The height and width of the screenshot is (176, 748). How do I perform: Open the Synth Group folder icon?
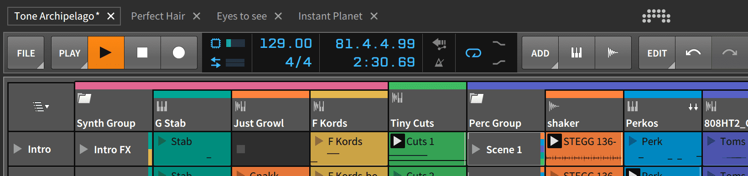(x=84, y=98)
